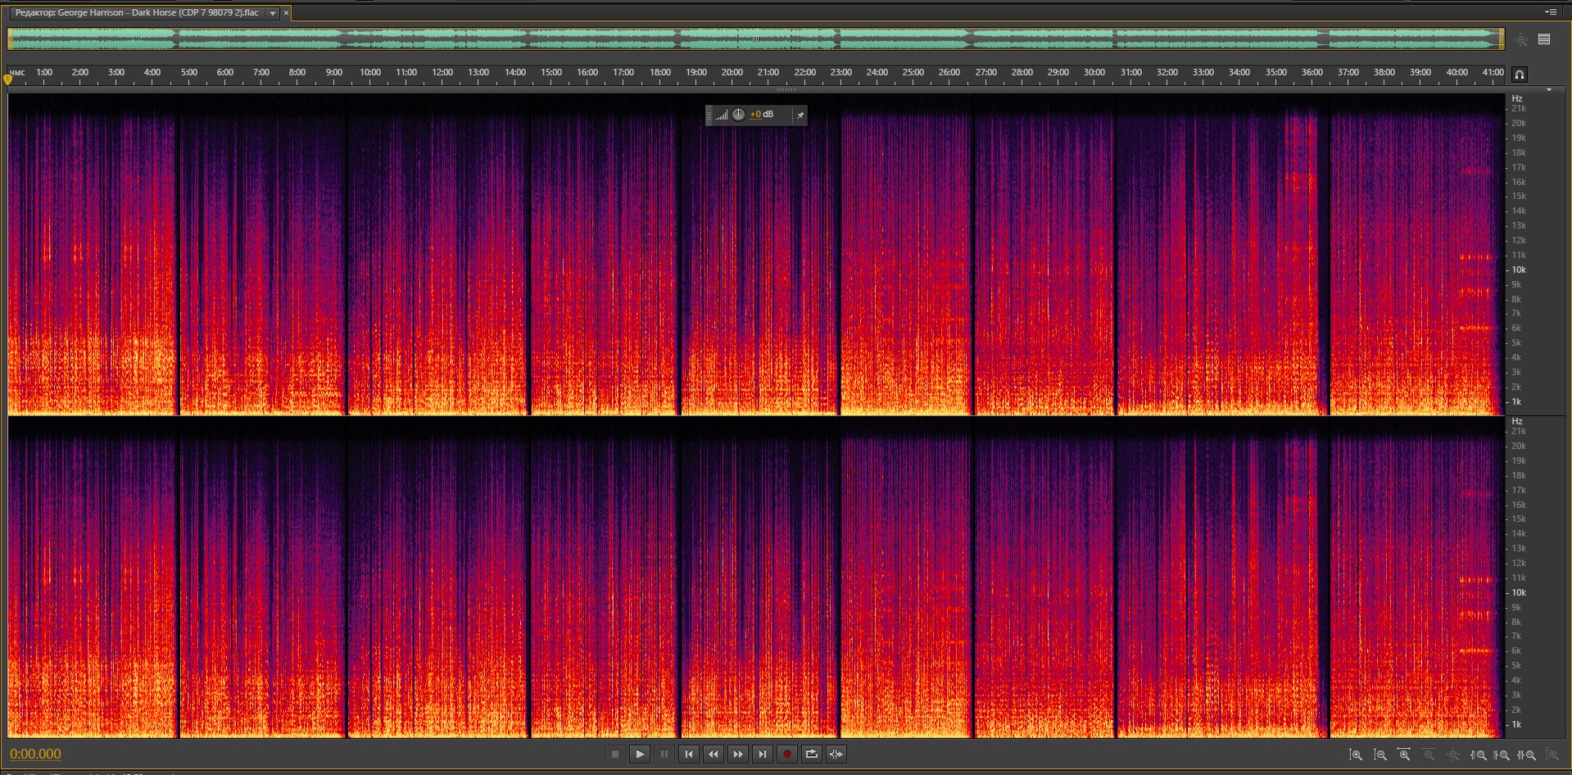Toggle loop playback button
Image resolution: width=1572 pixels, height=775 pixels.
pyautogui.click(x=811, y=754)
